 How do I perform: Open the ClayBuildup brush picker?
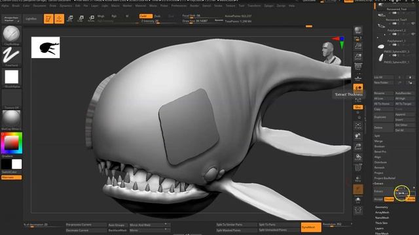(x=12, y=35)
